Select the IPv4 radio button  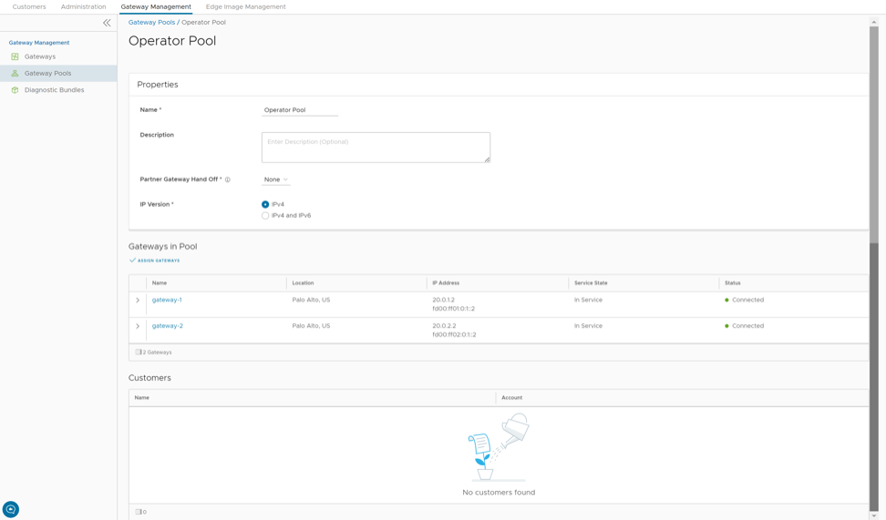click(265, 205)
